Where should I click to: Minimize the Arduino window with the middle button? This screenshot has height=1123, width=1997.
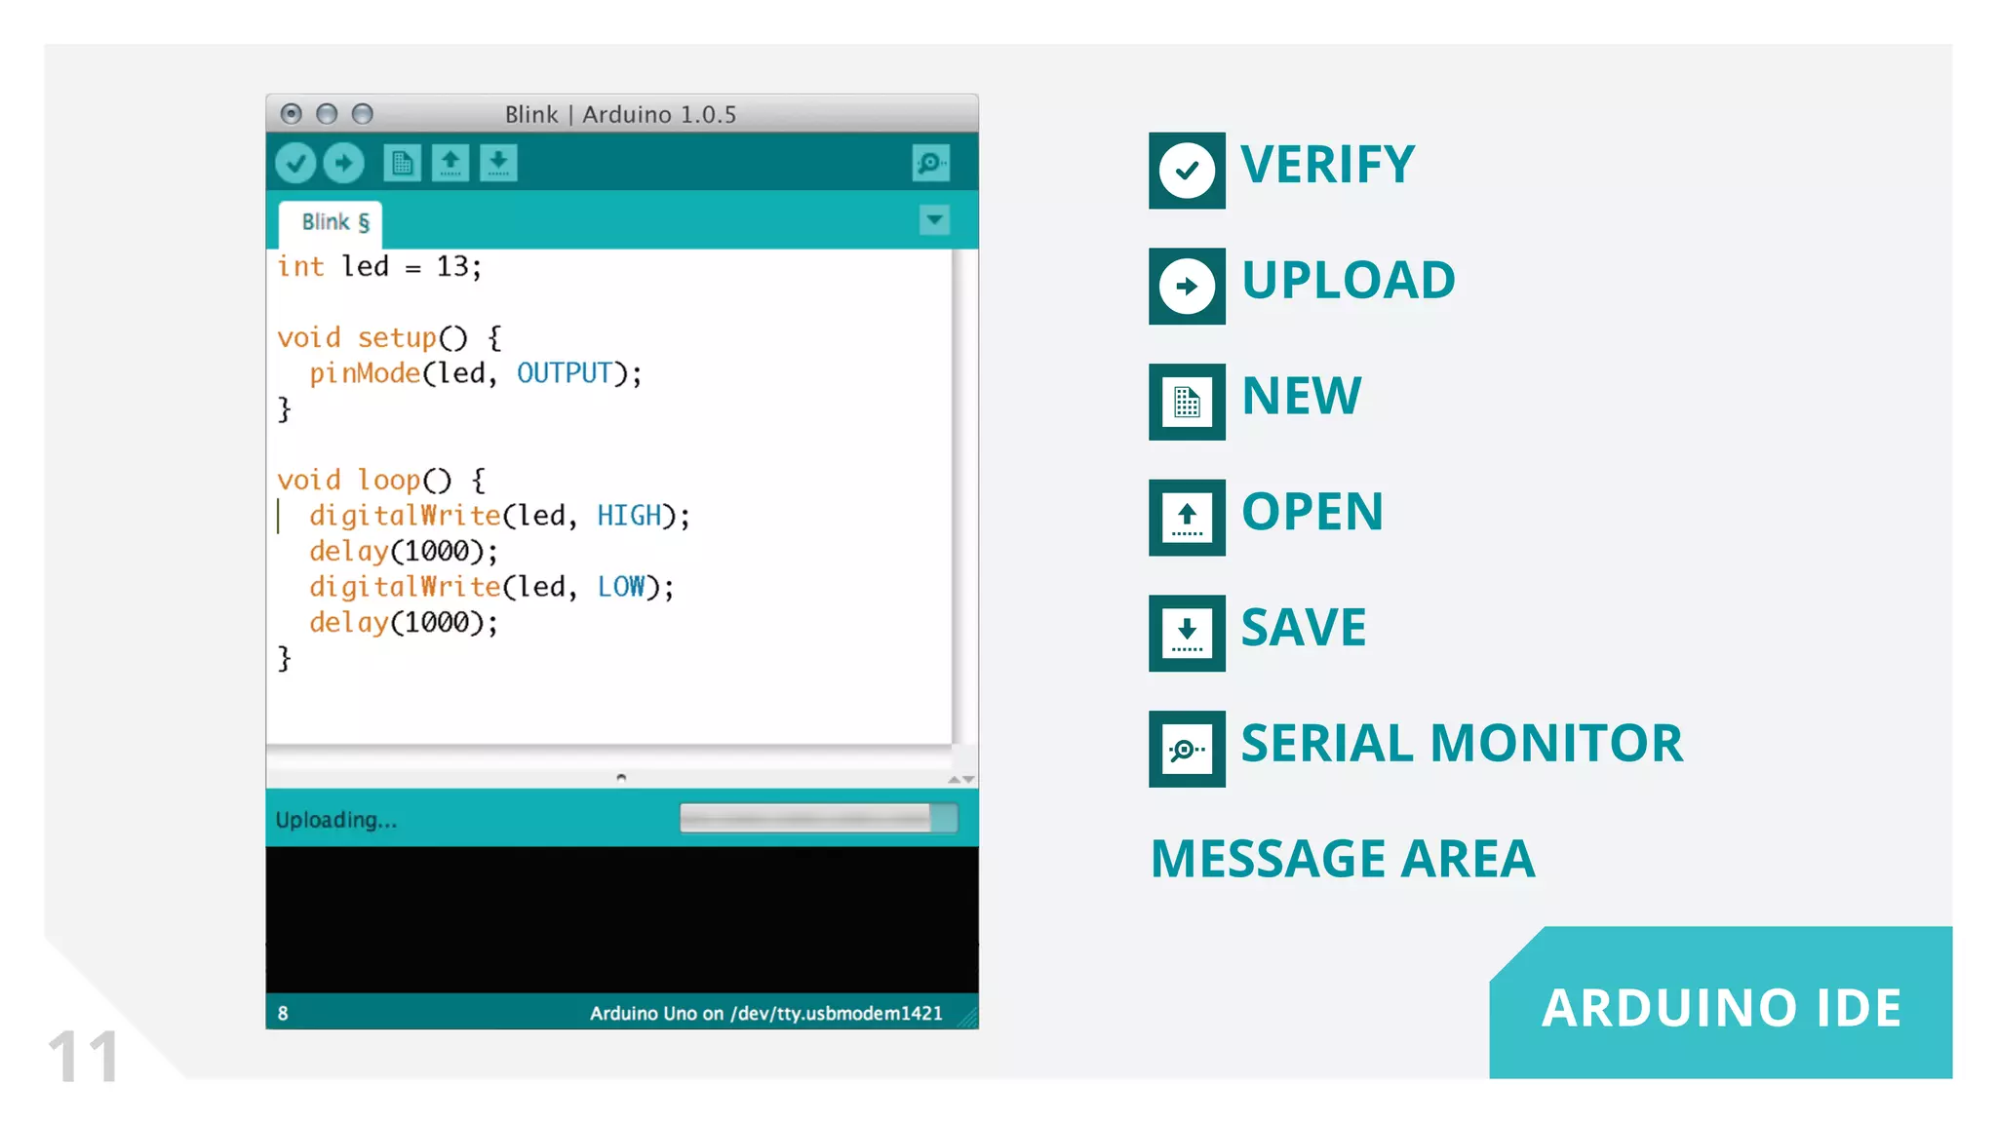327,114
